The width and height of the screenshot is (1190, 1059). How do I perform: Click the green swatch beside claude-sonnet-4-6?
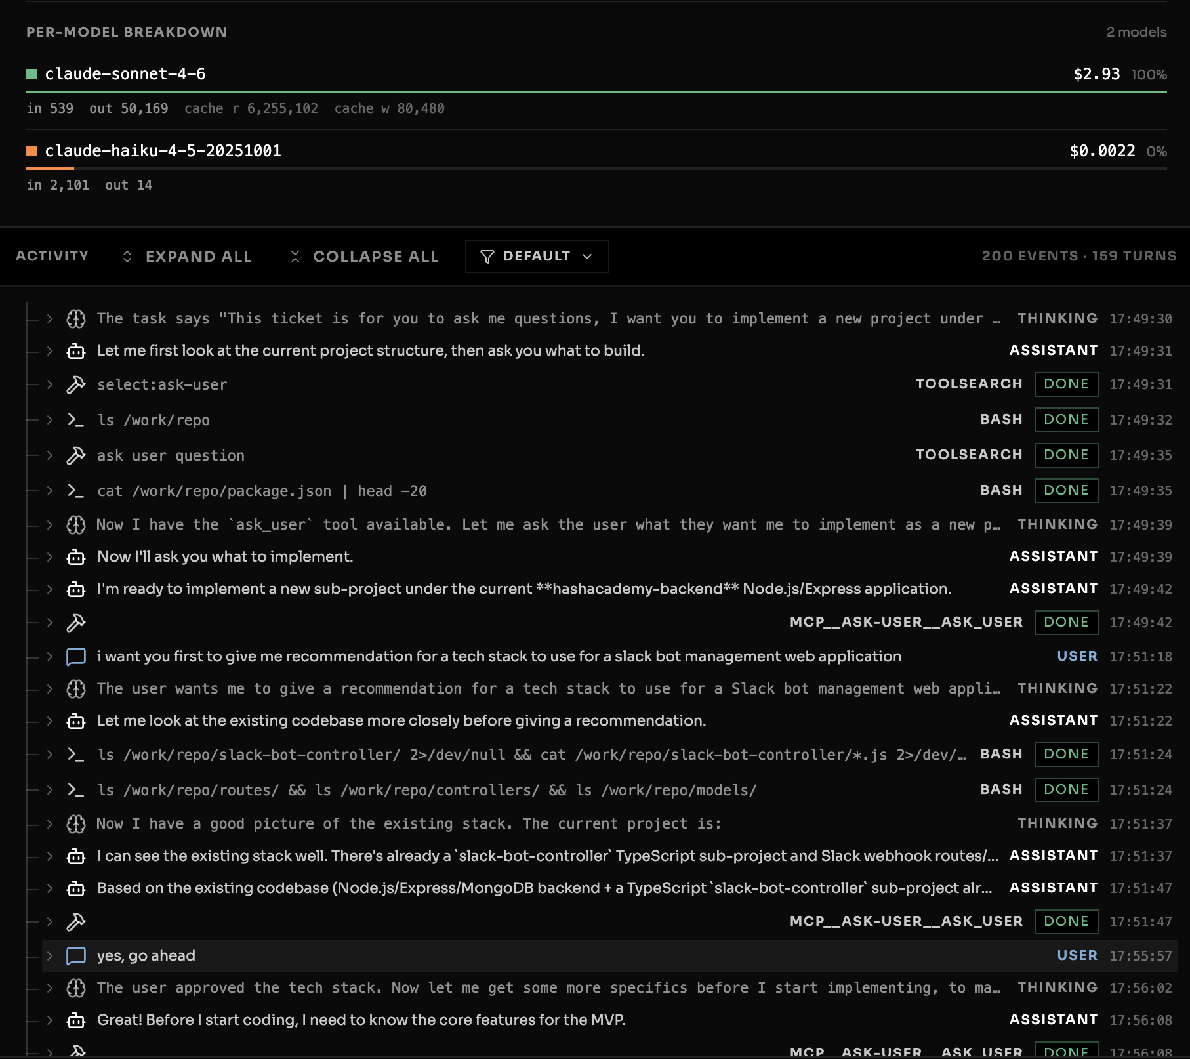(31, 74)
